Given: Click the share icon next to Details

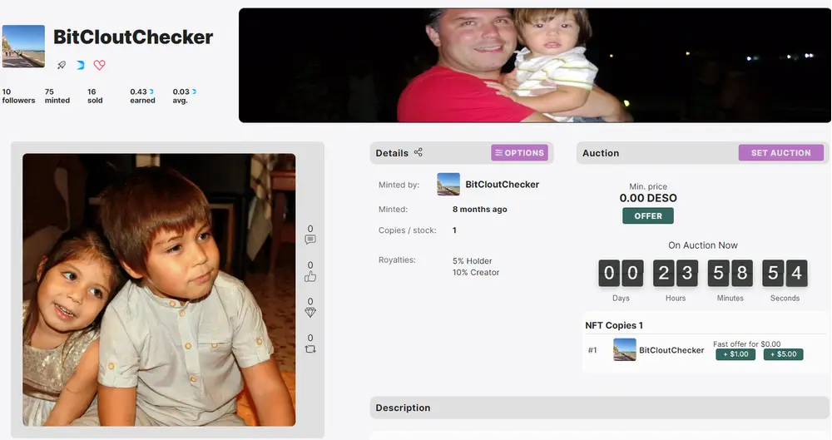Looking at the screenshot, I should pyautogui.click(x=418, y=152).
